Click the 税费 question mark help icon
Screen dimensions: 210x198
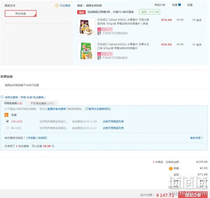click(179, 5)
